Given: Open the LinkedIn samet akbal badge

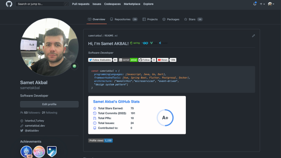Looking at the screenshot, I should click(128, 60).
